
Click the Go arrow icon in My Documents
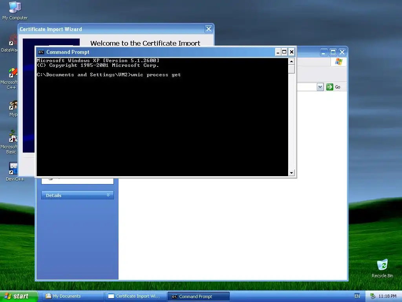tap(329, 87)
